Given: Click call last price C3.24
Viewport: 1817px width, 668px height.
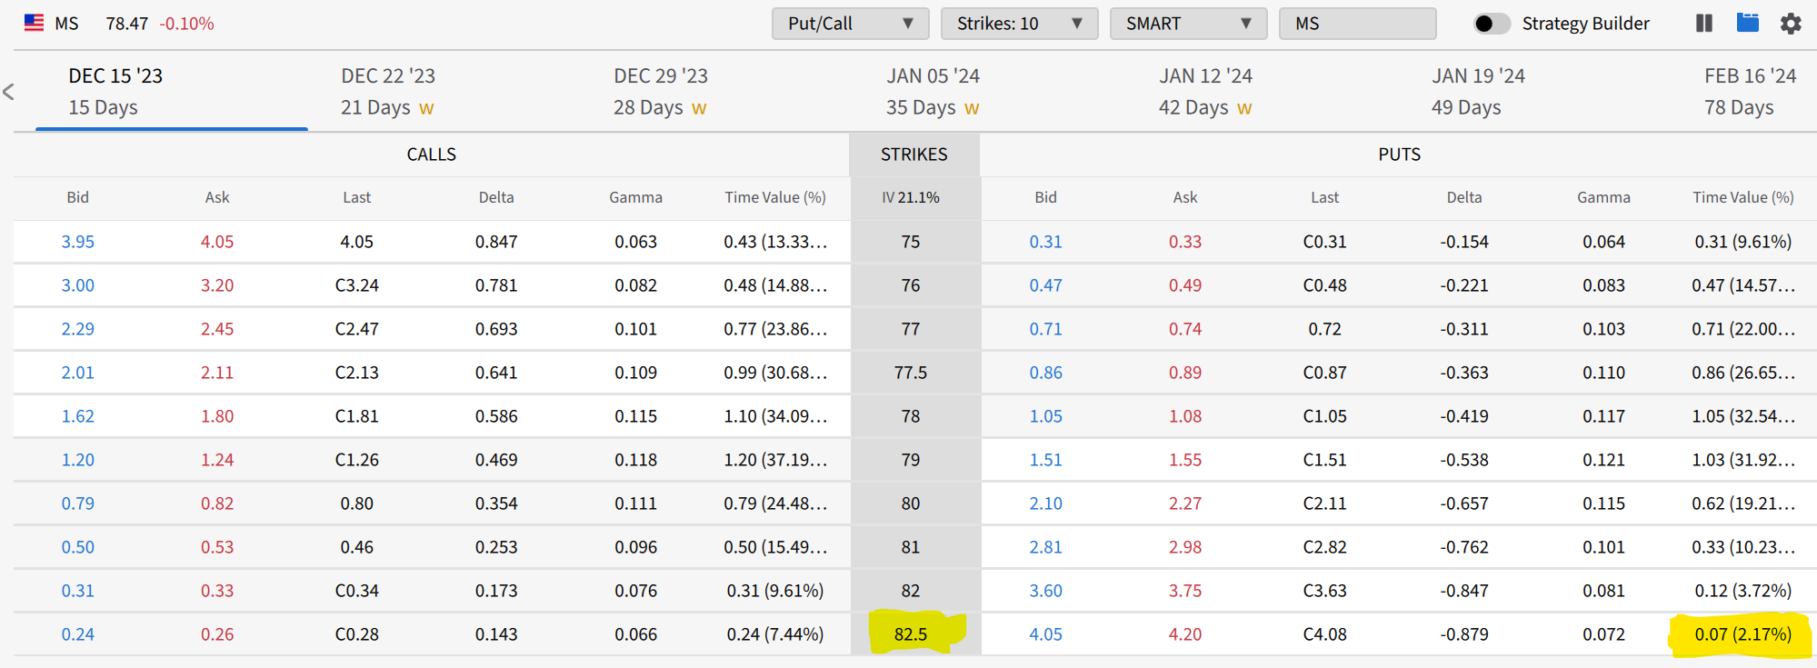Looking at the screenshot, I should click(x=357, y=285).
